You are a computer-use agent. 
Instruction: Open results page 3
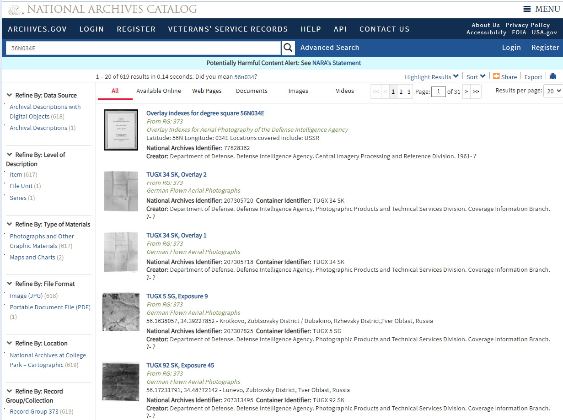(x=409, y=92)
